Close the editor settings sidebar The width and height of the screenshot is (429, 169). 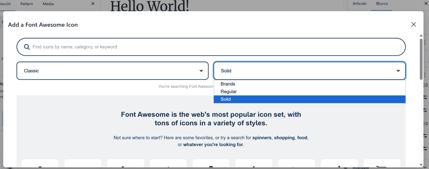point(425,4)
